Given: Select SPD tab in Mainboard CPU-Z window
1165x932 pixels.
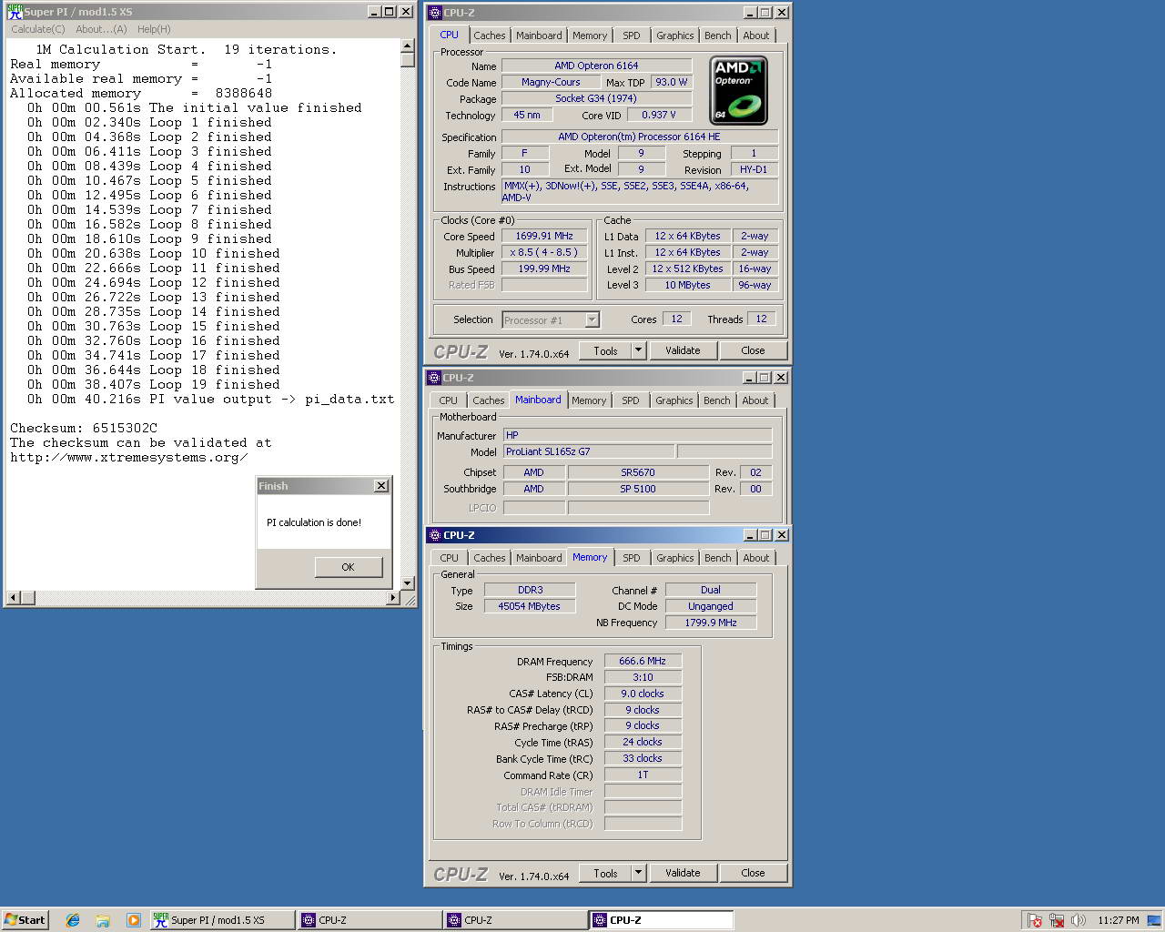Looking at the screenshot, I should [x=631, y=400].
